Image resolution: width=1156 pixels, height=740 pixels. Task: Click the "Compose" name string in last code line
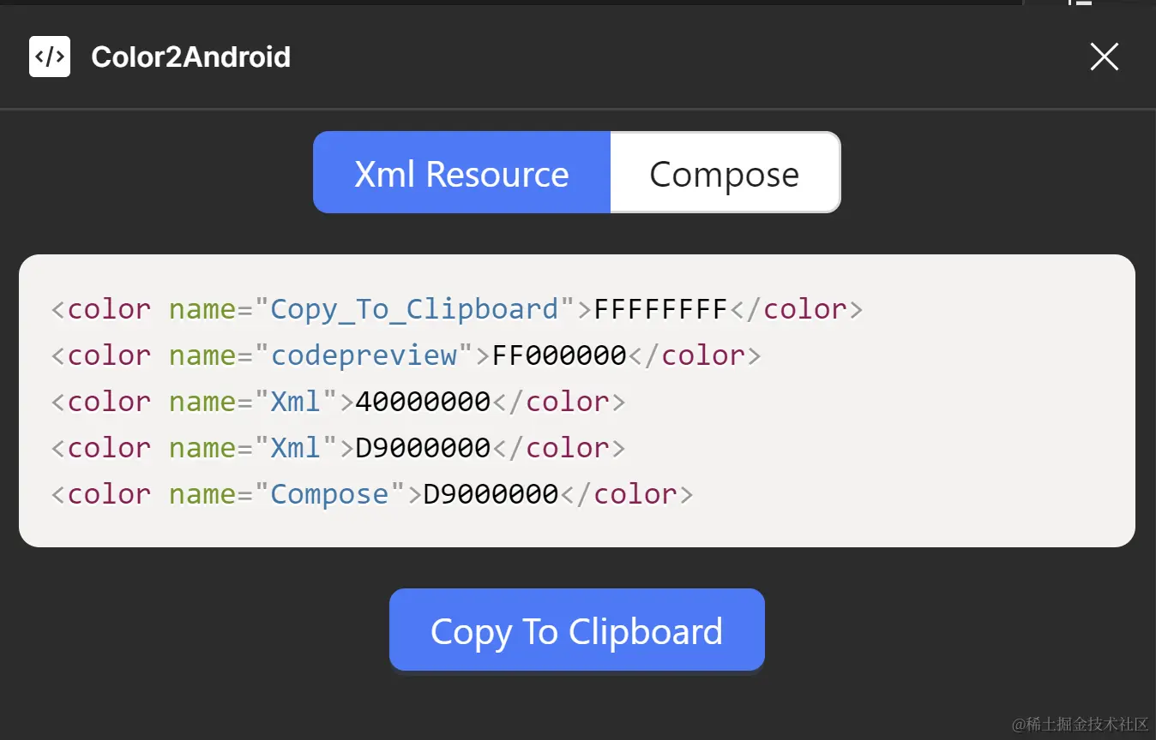(x=329, y=494)
